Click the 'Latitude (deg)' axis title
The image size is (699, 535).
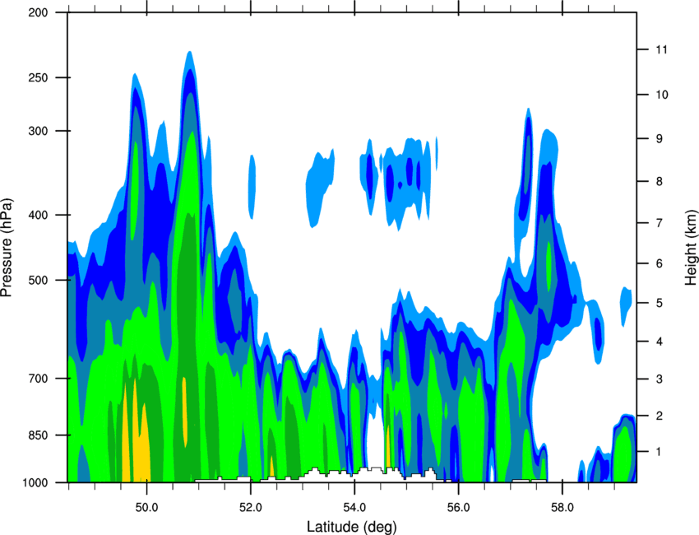click(351, 527)
